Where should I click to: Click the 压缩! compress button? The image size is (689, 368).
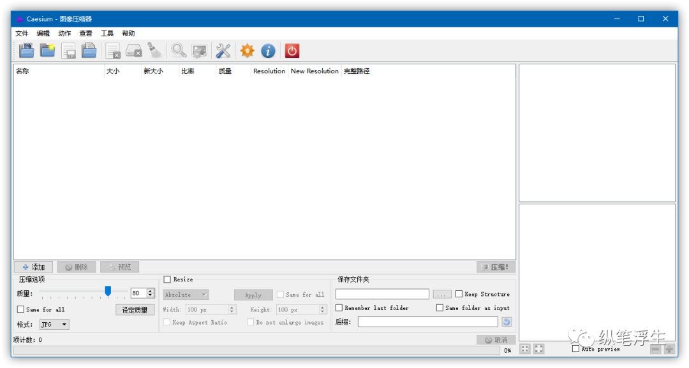click(x=496, y=267)
